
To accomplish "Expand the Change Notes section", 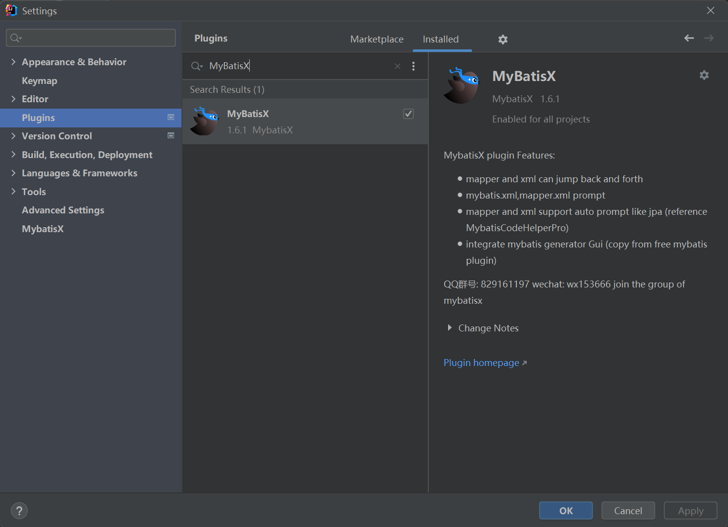I will coord(450,328).
